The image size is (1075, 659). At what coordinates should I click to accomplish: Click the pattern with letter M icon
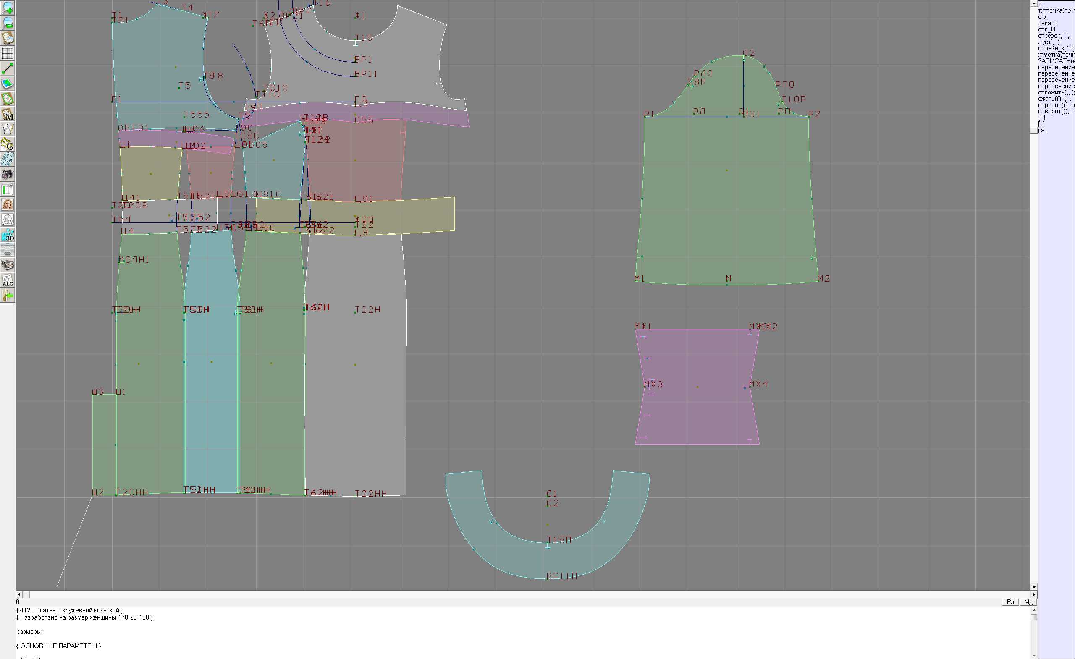coord(8,114)
